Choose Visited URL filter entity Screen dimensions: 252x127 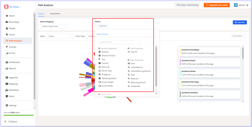[x=134, y=86]
